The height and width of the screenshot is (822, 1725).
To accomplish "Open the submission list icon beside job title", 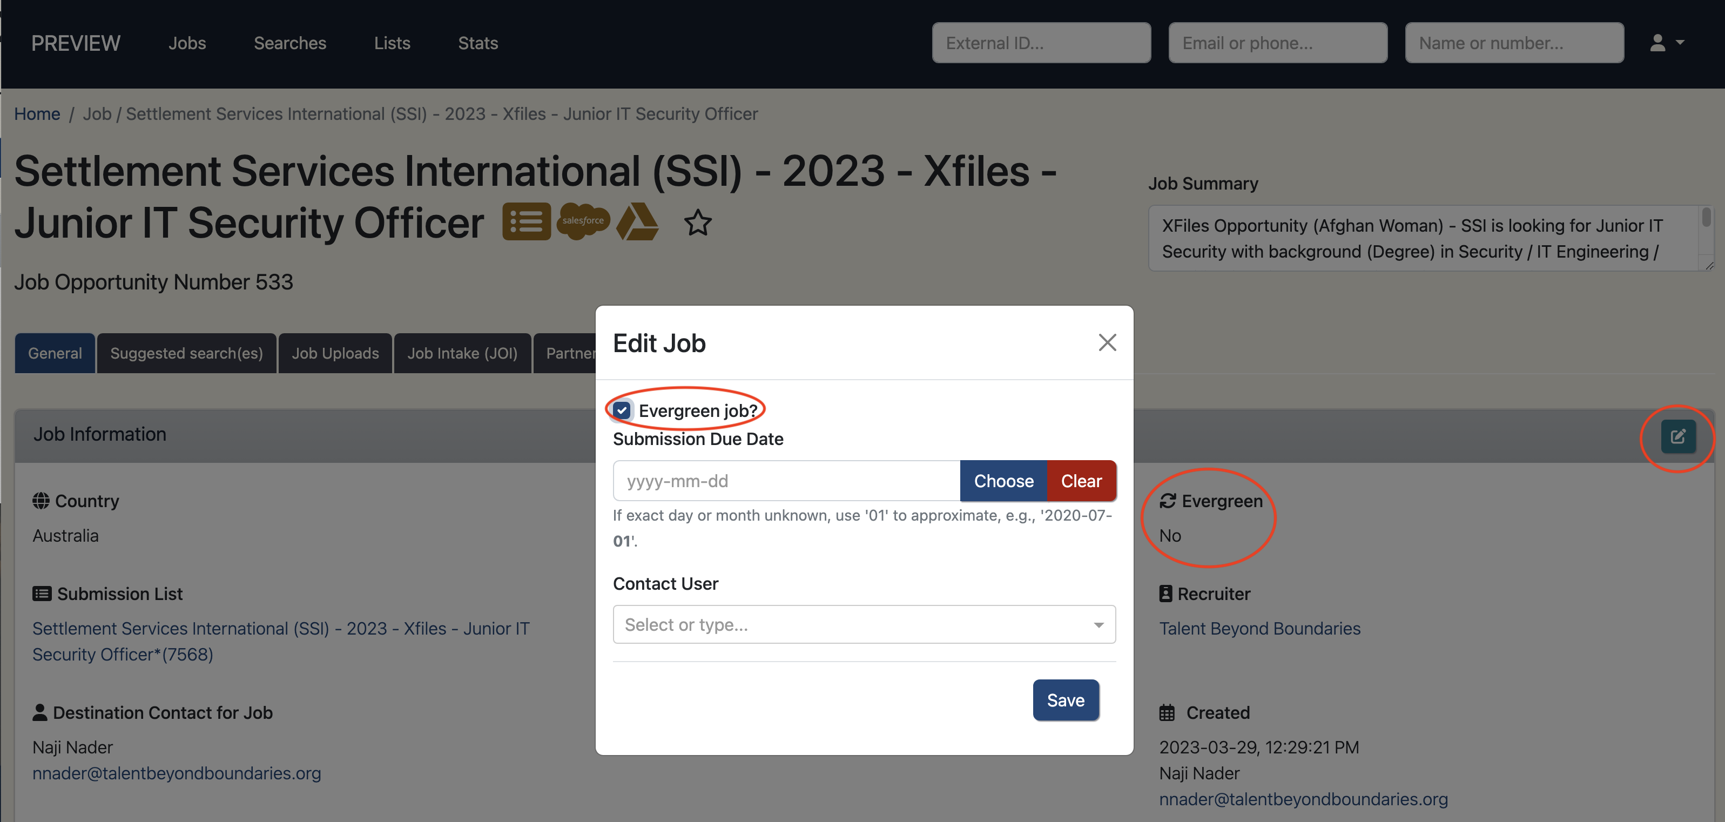I will [527, 221].
